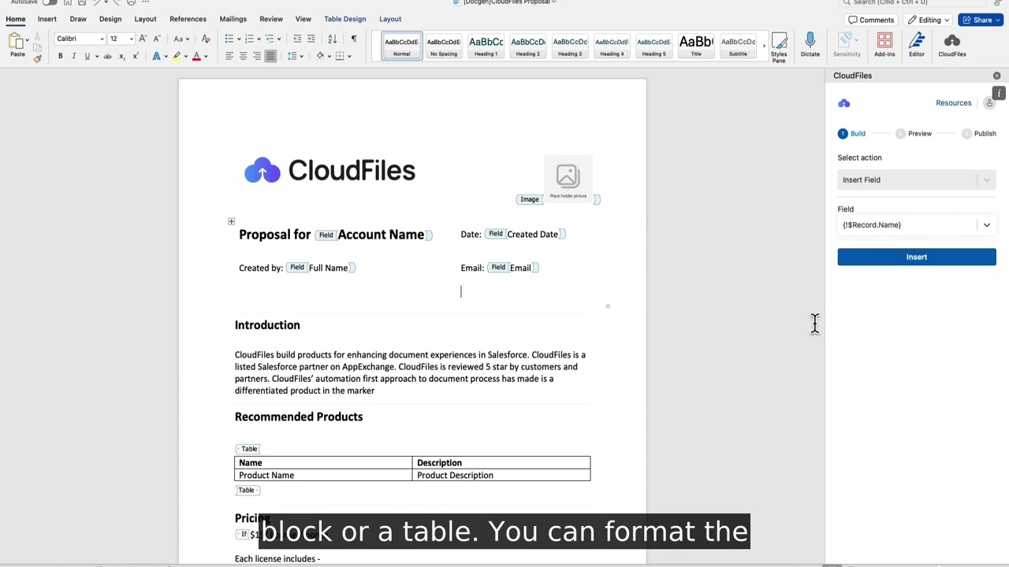Switch to the View tab

[x=303, y=19]
